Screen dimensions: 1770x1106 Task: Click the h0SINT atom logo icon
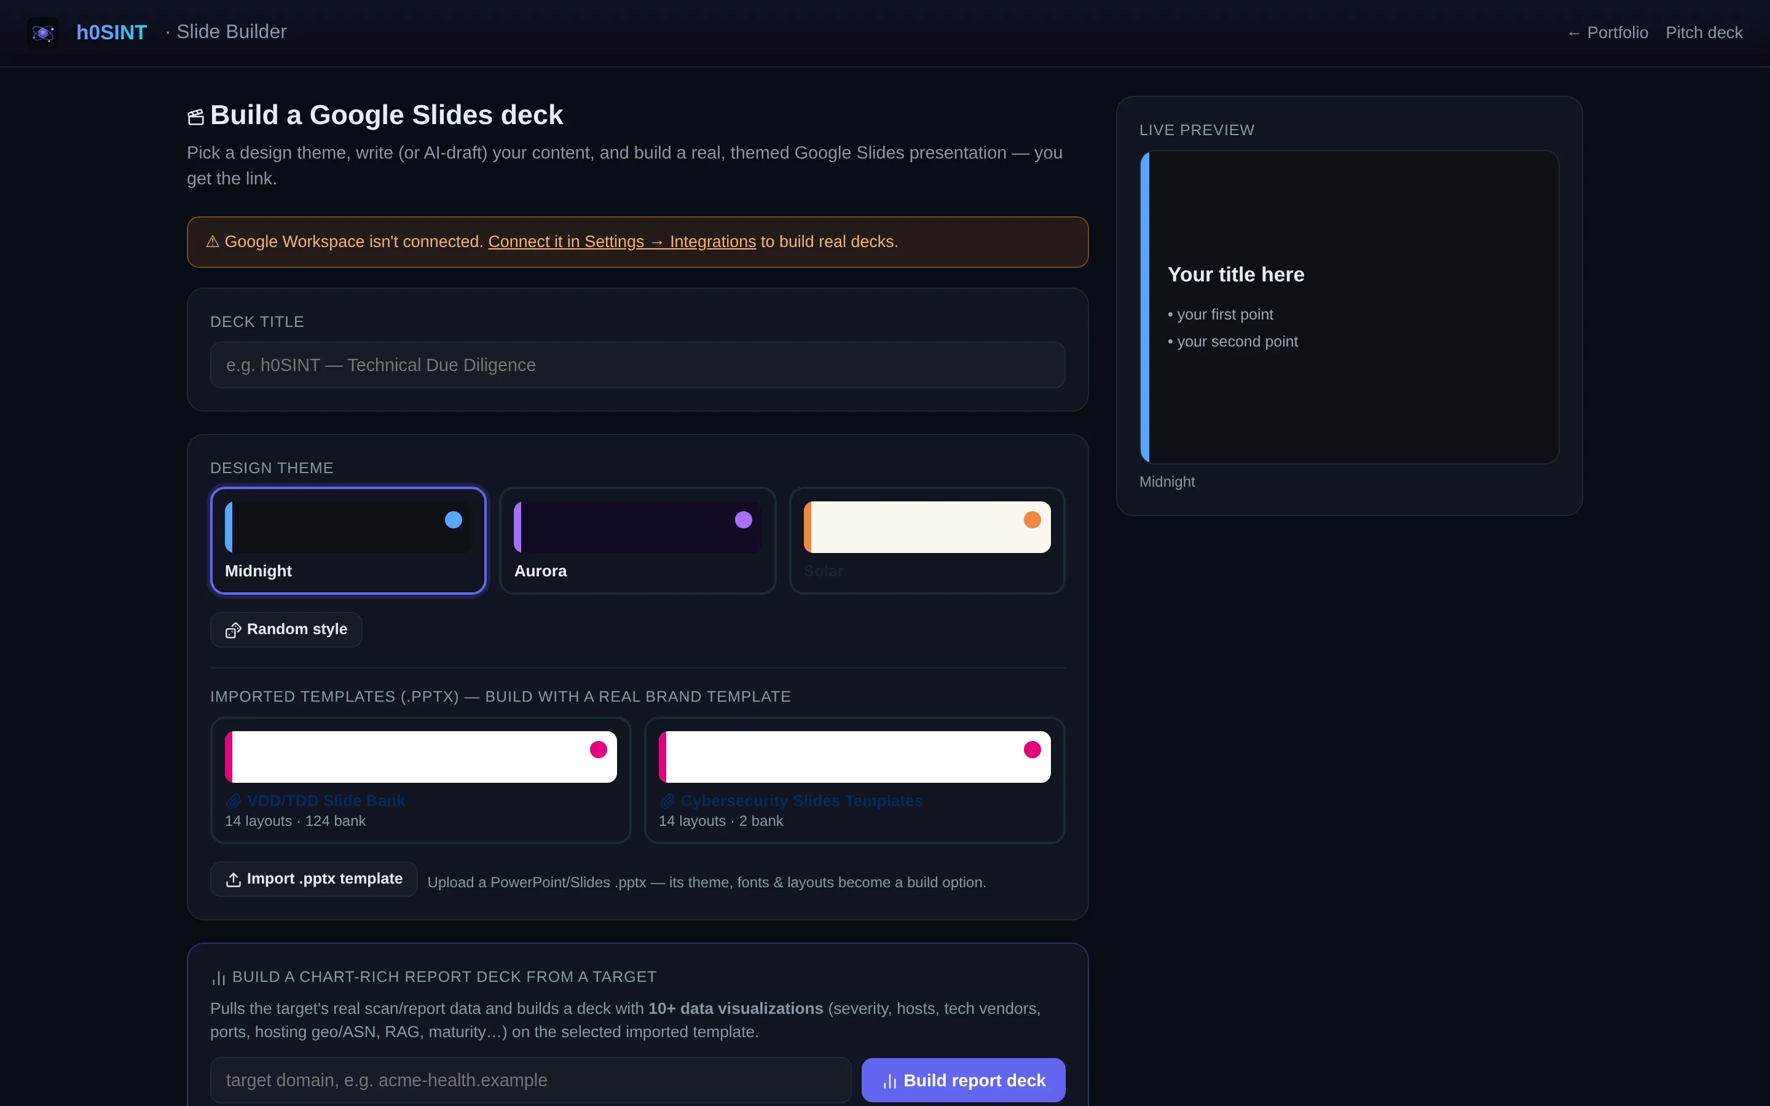click(x=42, y=33)
